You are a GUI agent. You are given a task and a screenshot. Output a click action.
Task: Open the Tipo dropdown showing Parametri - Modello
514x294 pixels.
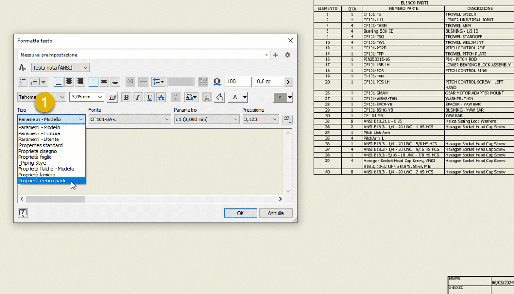point(51,119)
